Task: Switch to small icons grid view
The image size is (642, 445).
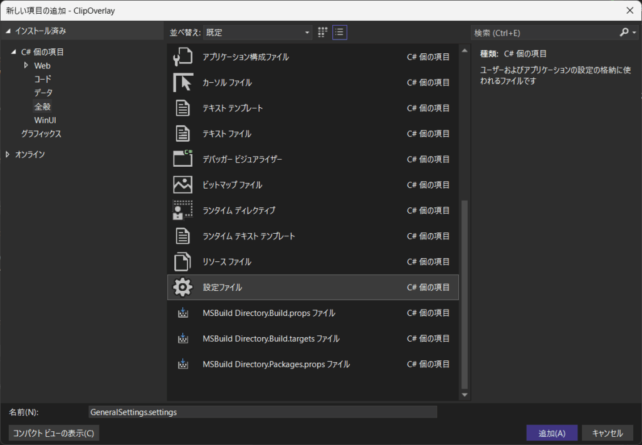Action: point(323,33)
